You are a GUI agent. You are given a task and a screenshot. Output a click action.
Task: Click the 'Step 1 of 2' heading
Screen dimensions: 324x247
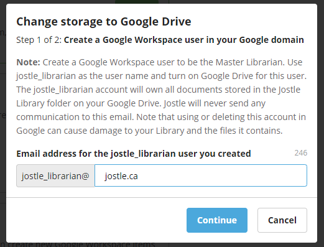click(x=160, y=40)
